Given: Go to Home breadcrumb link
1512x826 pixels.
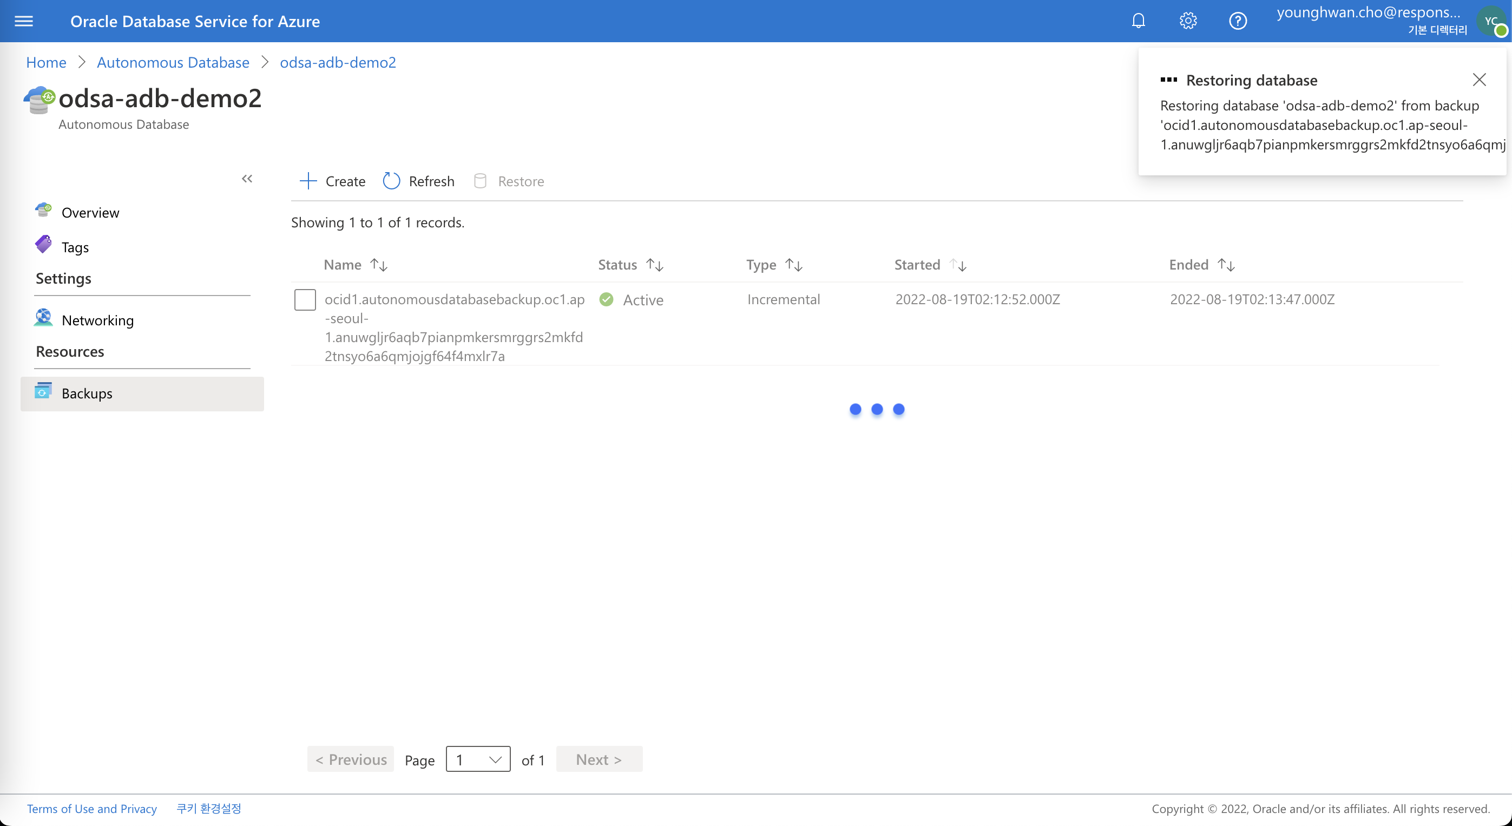Looking at the screenshot, I should coord(47,62).
